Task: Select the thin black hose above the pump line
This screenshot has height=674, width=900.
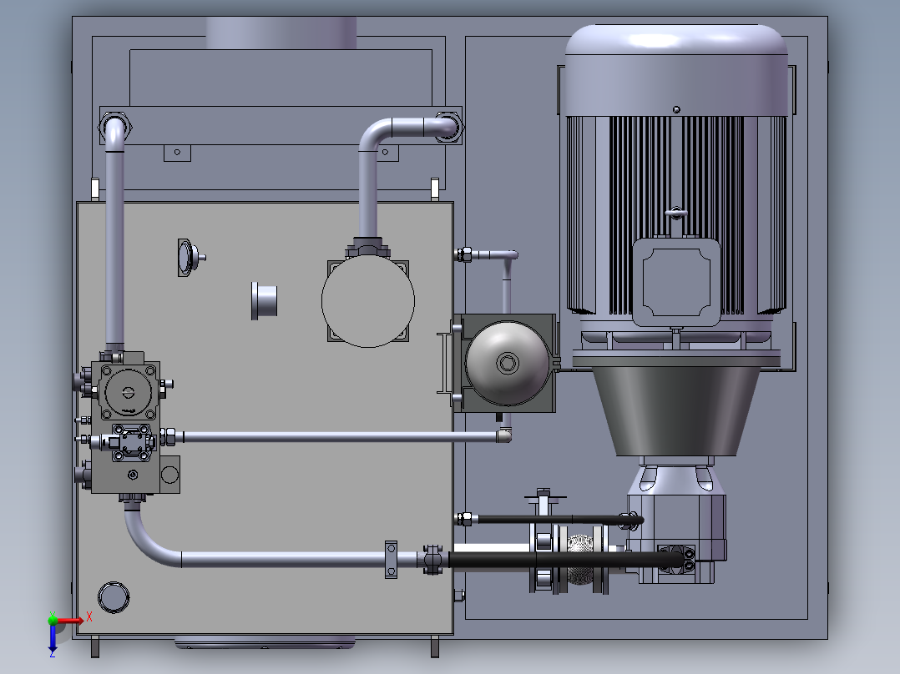Action: (559, 520)
